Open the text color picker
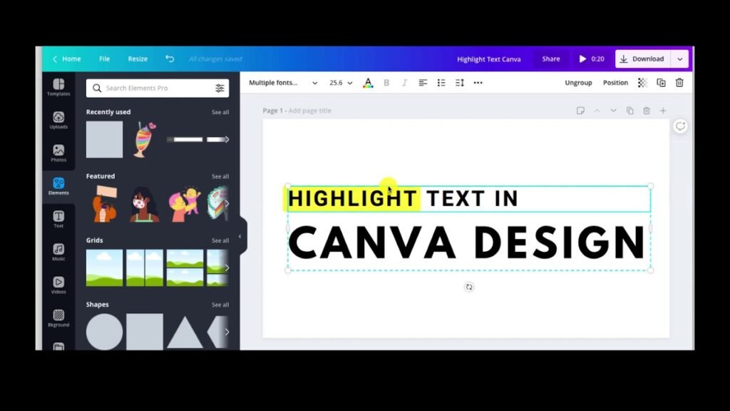The height and width of the screenshot is (411, 730). pyautogui.click(x=368, y=83)
